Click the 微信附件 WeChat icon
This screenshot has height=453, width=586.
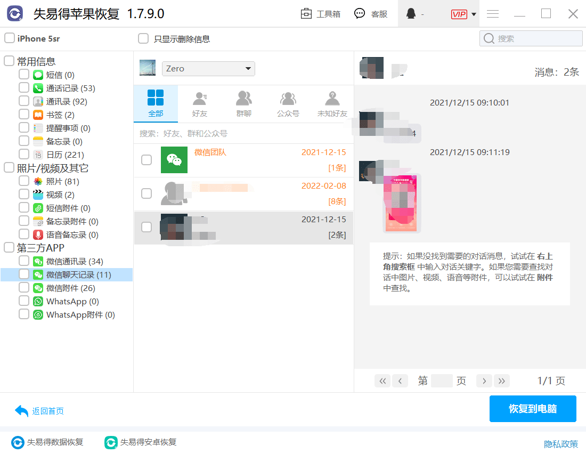38,288
